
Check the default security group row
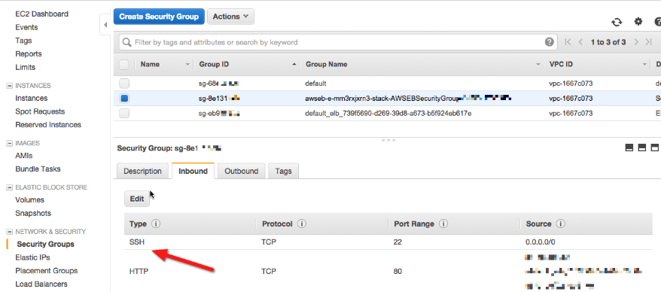pos(124,84)
